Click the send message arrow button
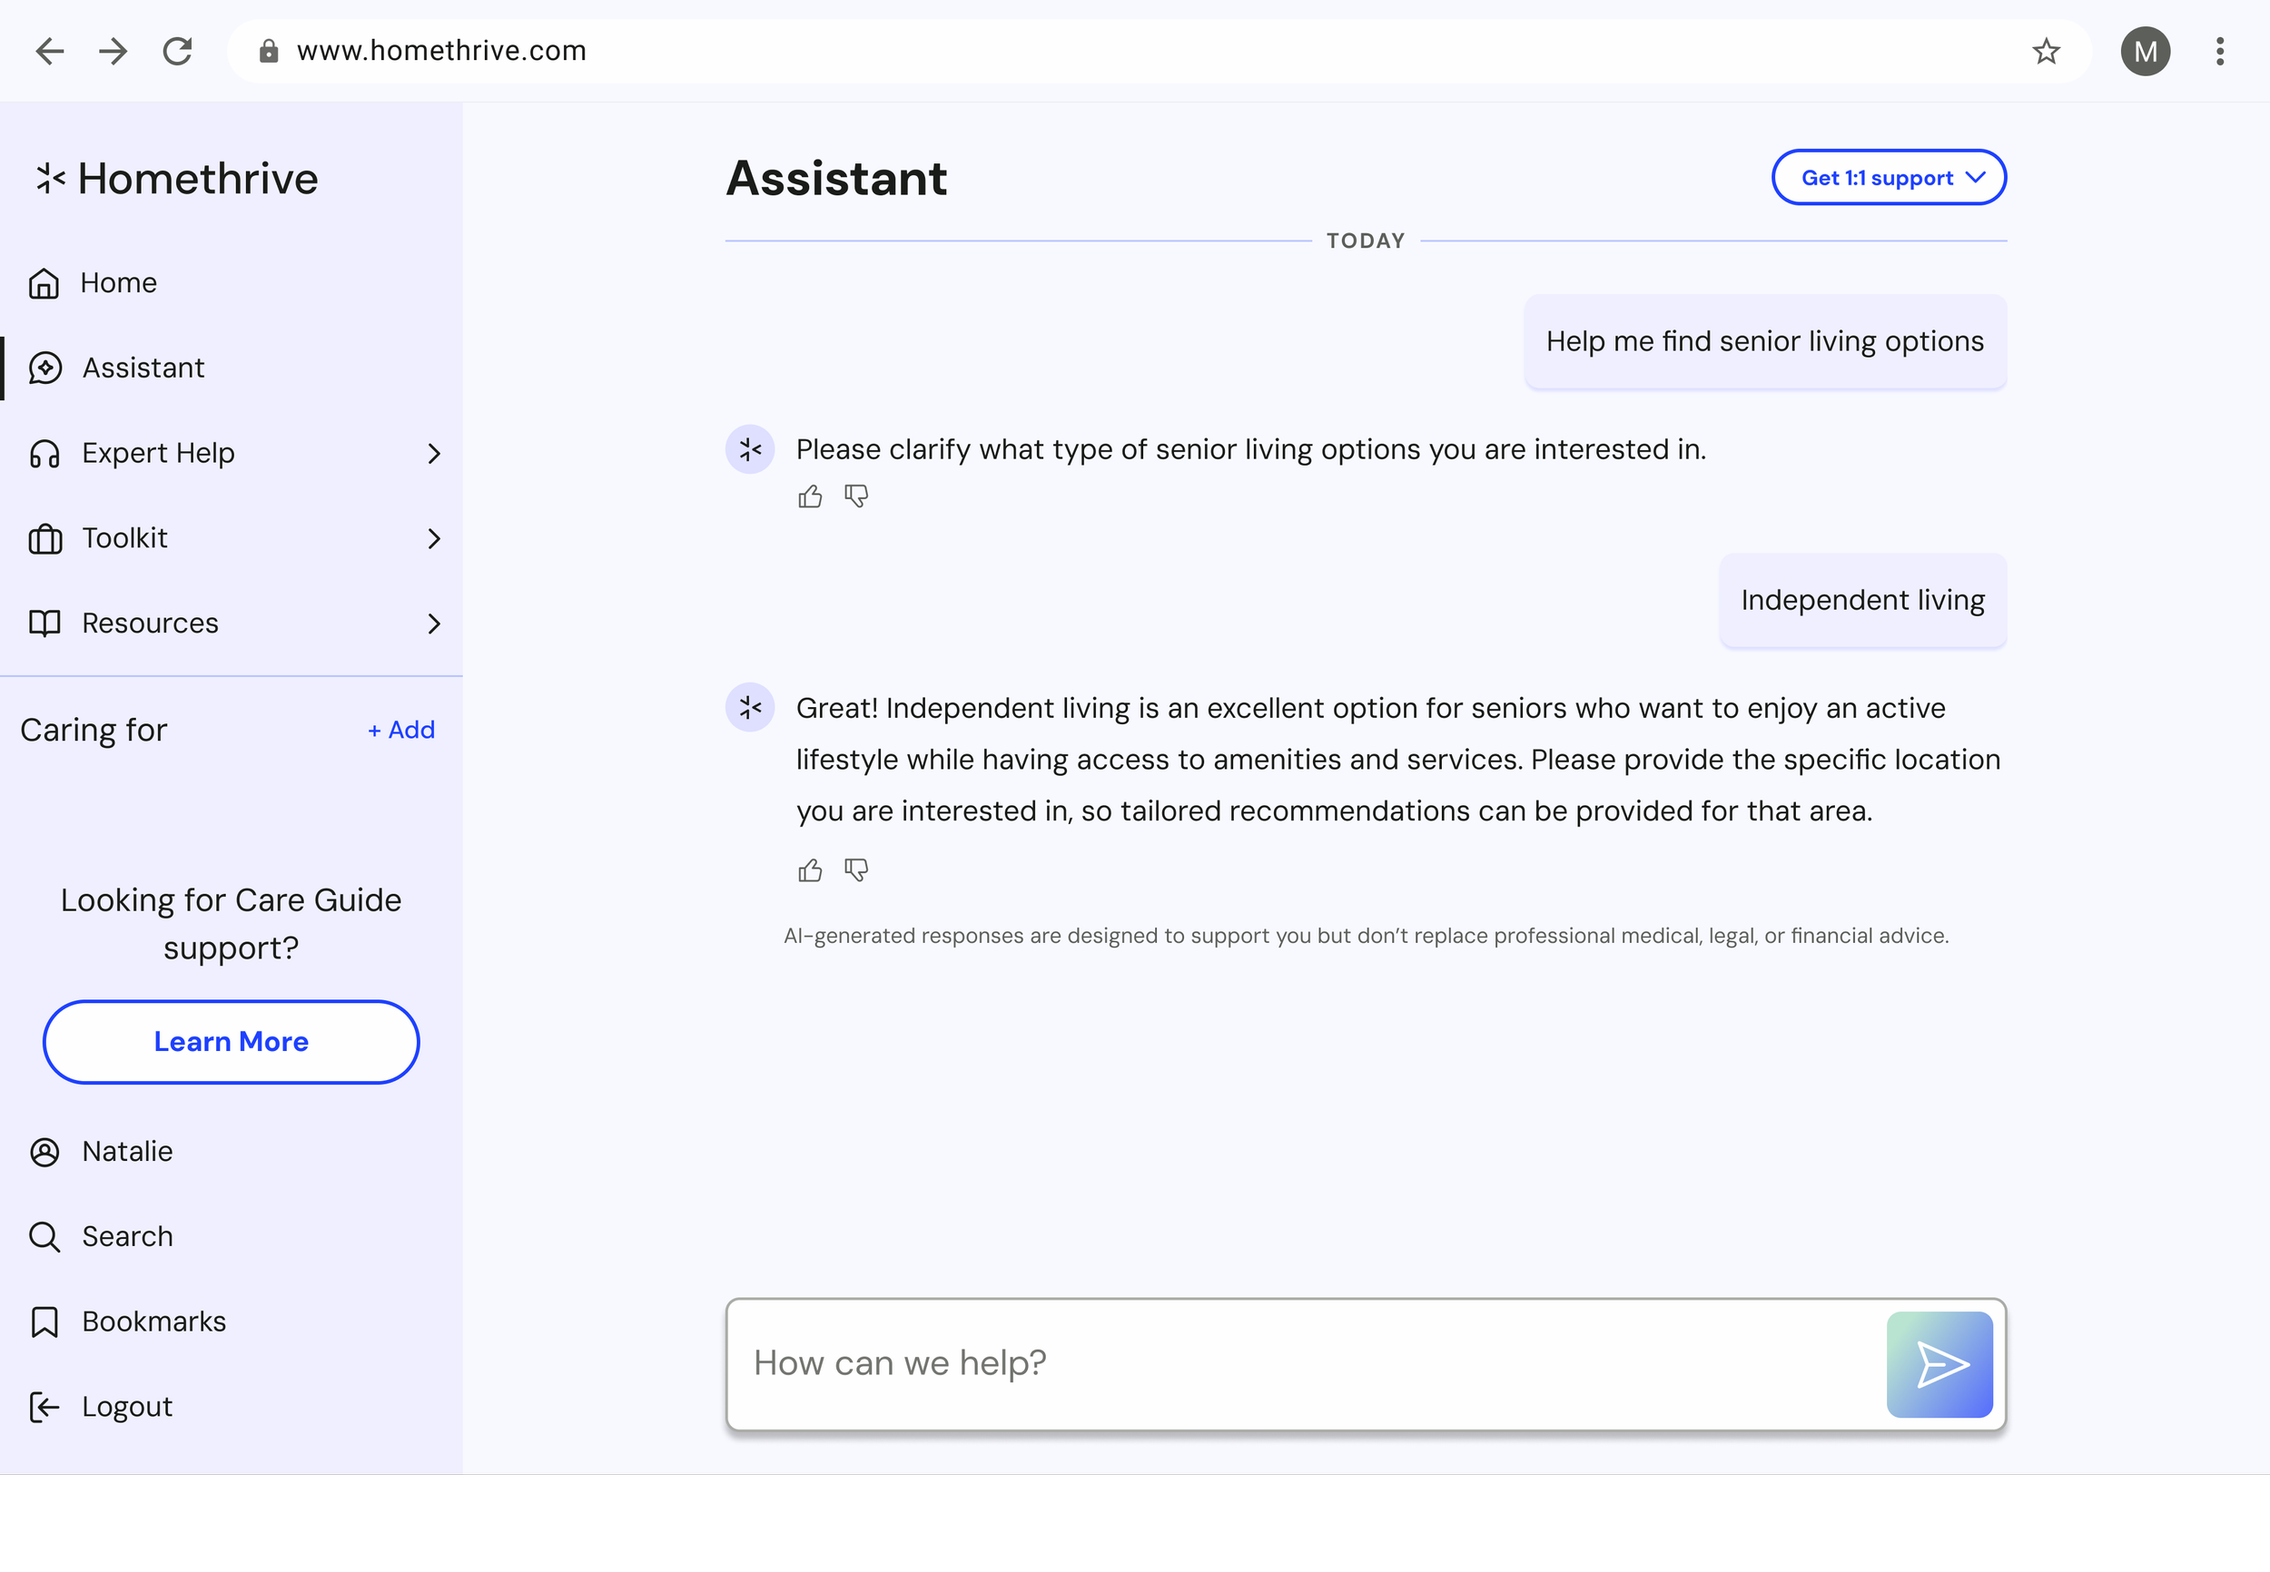Image resolution: width=2270 pixels, height=1572 pixels. coord(1939,1364)
